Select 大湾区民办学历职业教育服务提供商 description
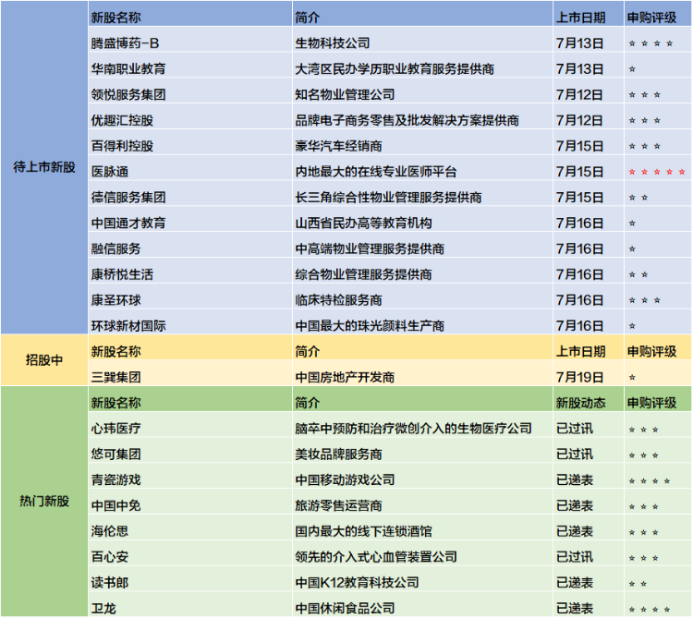Viewport: 693px width, 618px height. pyautogui.click(x=395, y=69)
